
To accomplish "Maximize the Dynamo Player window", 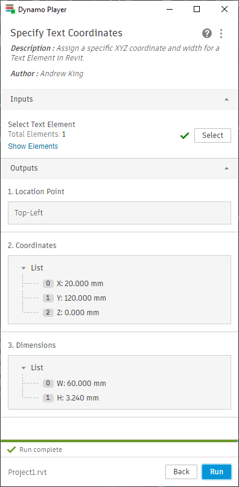I will (x=197, y=9).
